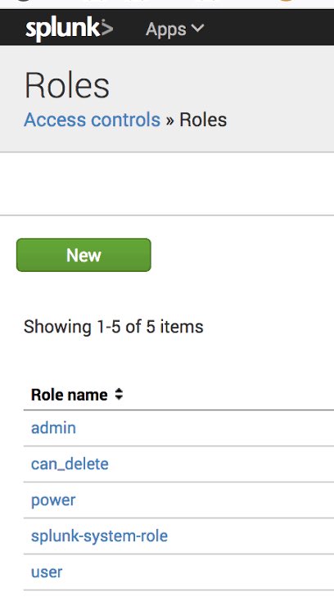
Task: Open the splunk-system-role entry
Action: (99, 536)
